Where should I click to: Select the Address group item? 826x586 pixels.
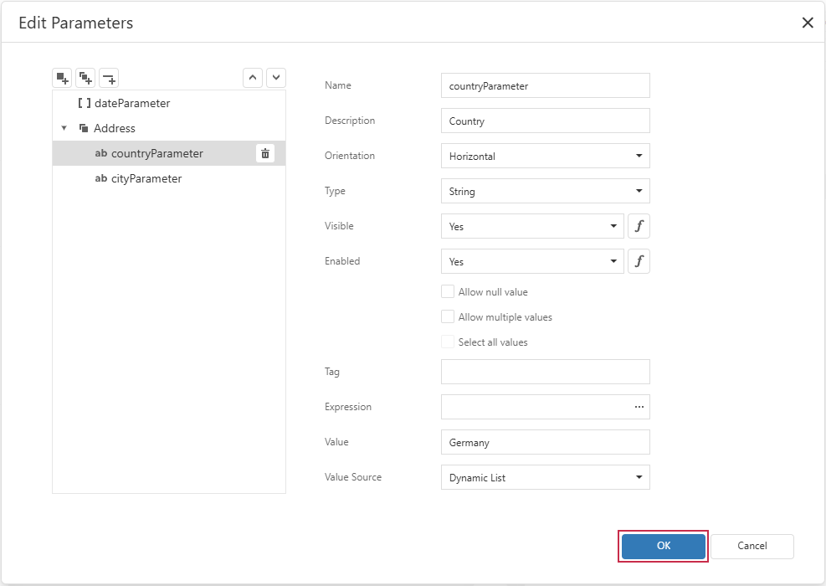pos(169,128)
